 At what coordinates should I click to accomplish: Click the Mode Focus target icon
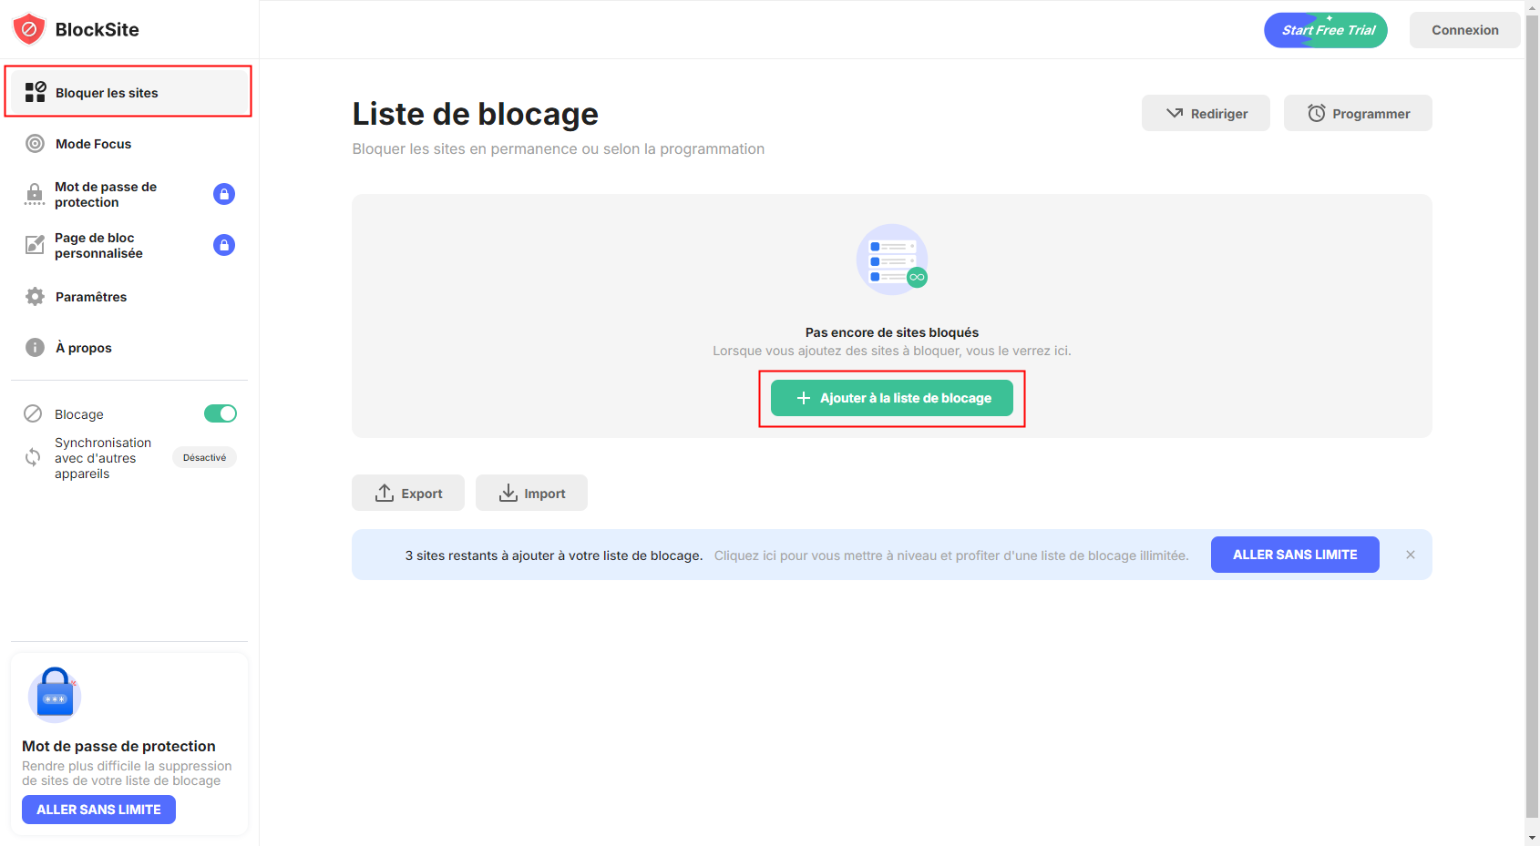(x=35, y=144)
